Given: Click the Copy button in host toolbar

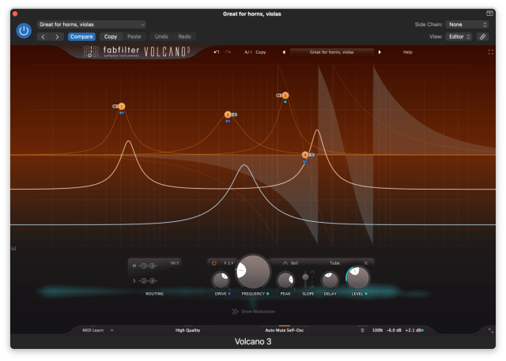Looking at the screenshot, I should pyautogui.click(x=111, y=37).
